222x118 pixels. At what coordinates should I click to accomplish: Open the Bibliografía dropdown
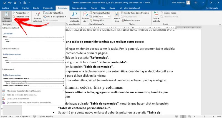tap(97, 20)
